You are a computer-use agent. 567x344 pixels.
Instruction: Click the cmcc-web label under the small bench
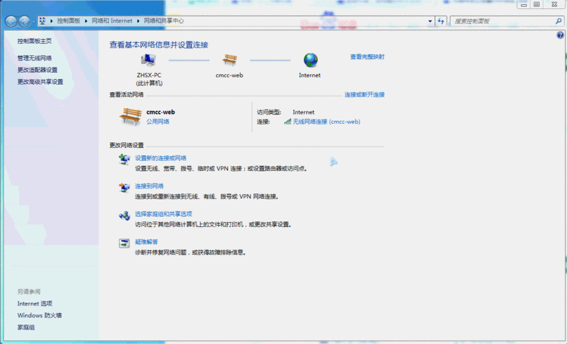(229, 75)
